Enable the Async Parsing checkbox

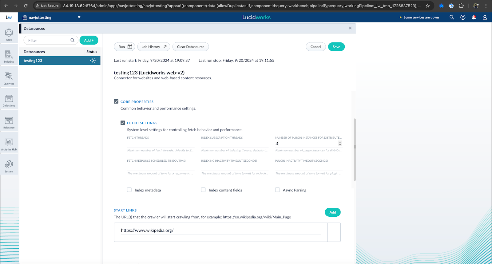point(277,190)
